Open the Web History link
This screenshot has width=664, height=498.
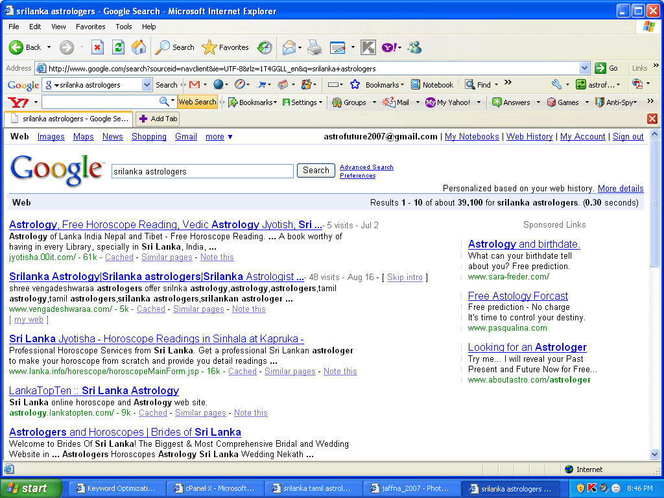529,137
